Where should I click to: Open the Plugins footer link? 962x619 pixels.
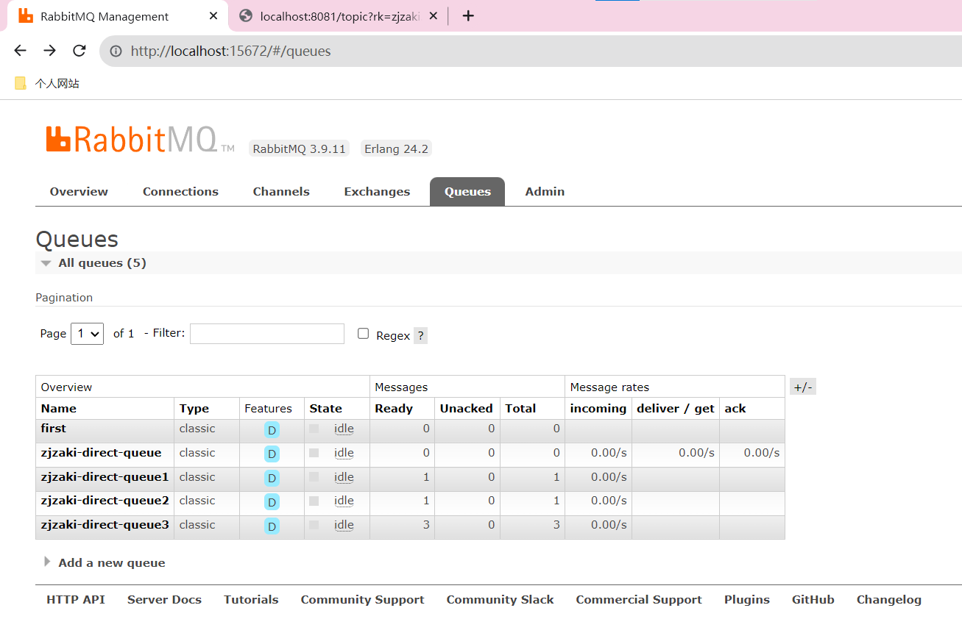pyautogui.click(x=746, y=599)
